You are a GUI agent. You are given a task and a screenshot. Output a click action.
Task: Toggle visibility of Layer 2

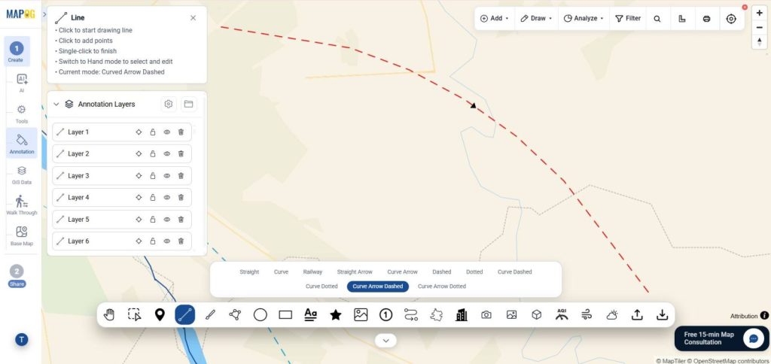pyautogui.click(x=166, y=153)
